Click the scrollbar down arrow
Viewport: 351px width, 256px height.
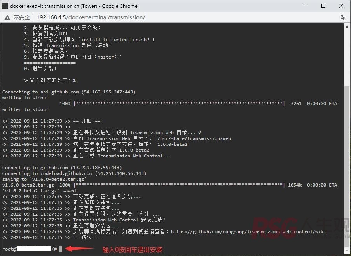pos(347,251)
